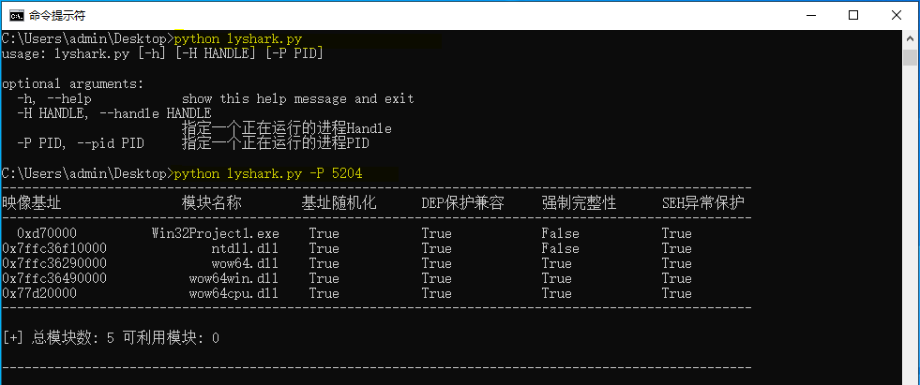Click the python lyshark.py -P 5204 command
Image resolution: width=920 pixels, height=385 pixels.
pos(268,173)
